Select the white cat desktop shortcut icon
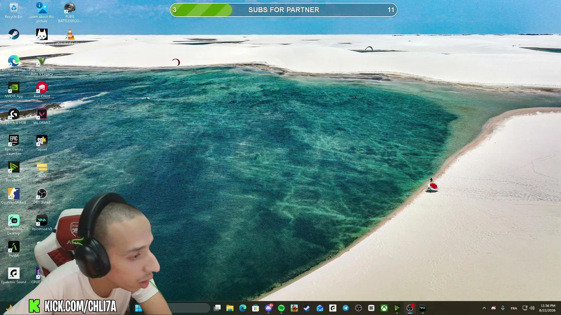Image resolution: width=561 pixels, height=315 pixels. point(42,37)
